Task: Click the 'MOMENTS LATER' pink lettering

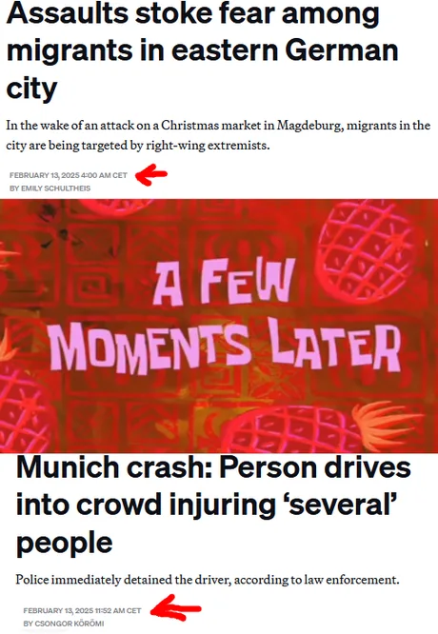Action: [228, 346]
